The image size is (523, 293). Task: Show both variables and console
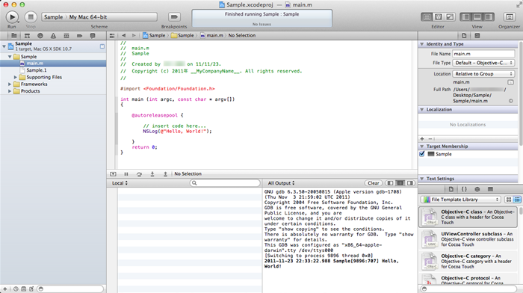(400, 183)
